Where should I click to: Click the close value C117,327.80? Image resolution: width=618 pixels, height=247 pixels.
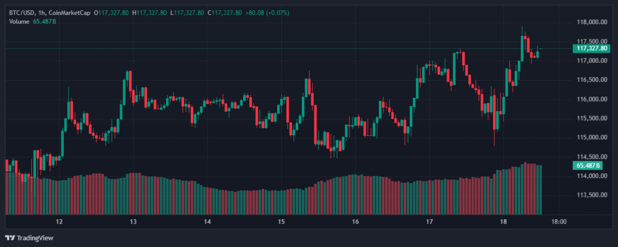tap(225, 13)
